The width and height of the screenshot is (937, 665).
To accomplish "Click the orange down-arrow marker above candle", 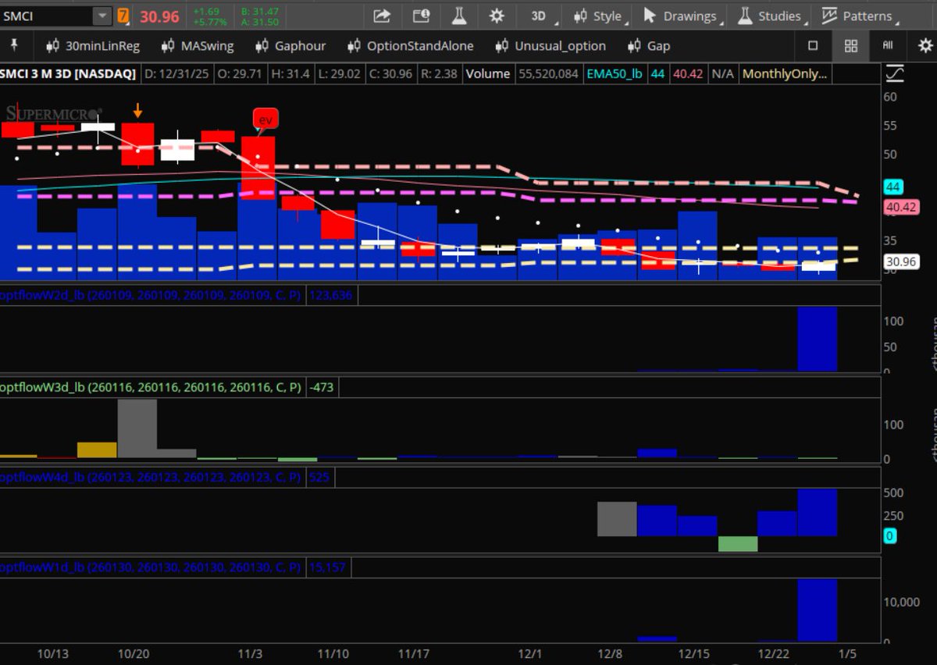I will tap(137, 110).
